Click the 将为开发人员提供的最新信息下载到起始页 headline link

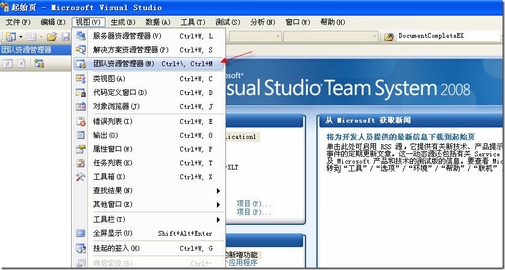(x=401, y=137)
